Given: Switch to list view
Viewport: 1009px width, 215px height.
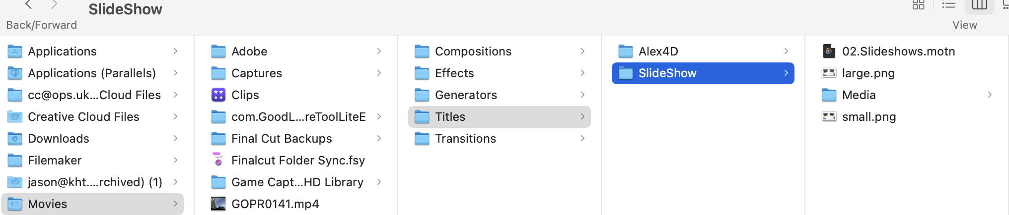Looking at the screenshot, I should click(x=948, y=5).
